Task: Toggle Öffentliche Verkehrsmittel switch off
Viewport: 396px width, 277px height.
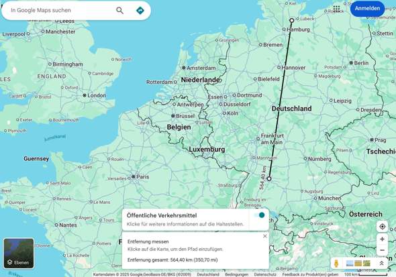Action: (260, 215)
